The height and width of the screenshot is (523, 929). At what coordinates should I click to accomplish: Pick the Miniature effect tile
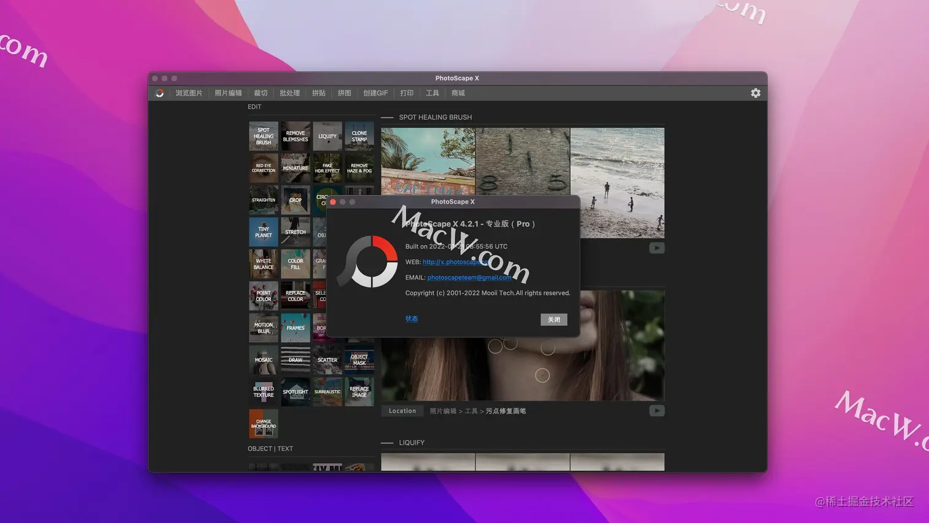[x=296, y=168]
